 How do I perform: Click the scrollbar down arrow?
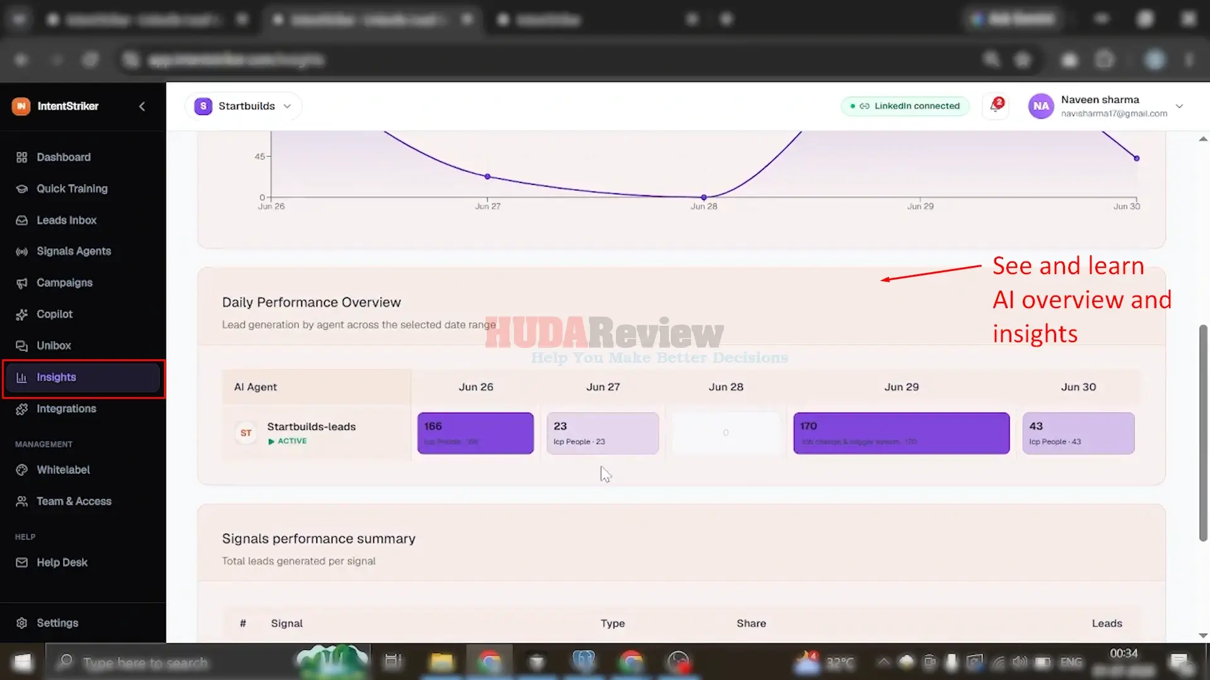[1203, 635]
